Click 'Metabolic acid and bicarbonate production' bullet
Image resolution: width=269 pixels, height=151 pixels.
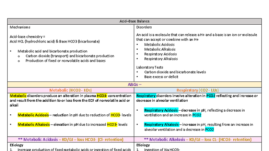tap(52, 51)
